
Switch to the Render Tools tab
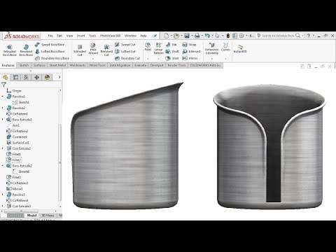click(x=176, y=65)
